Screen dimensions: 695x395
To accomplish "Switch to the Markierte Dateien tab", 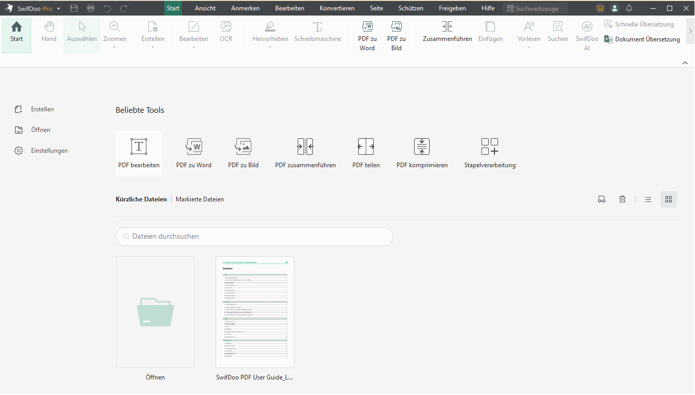I will [200, 199].
